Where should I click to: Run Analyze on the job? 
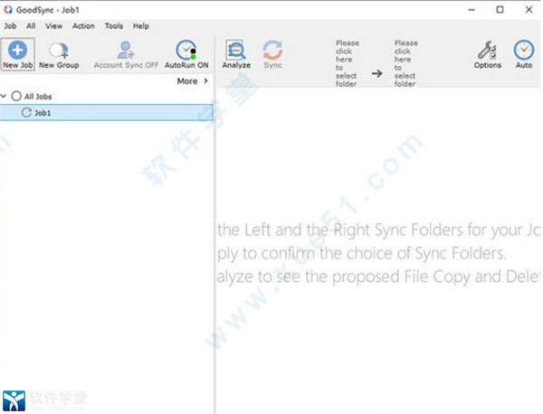[236, 54]
